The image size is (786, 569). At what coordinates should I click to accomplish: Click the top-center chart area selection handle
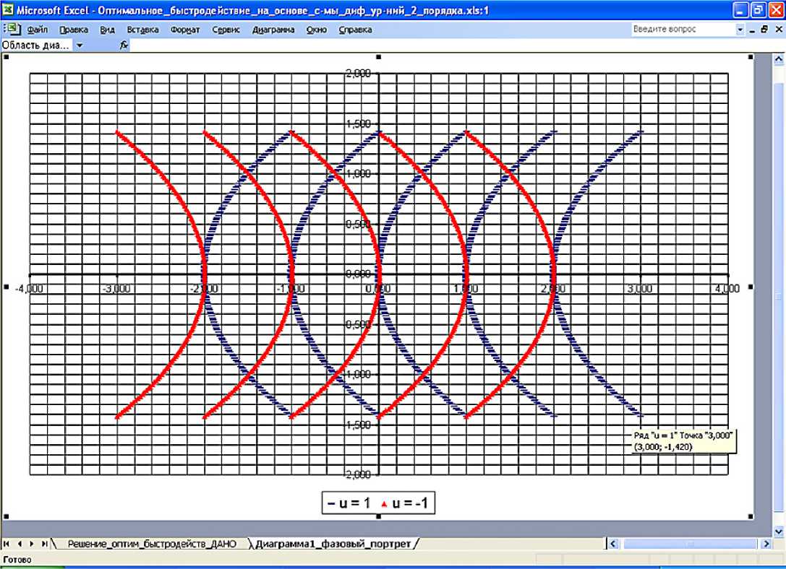(x=378, y=57)
